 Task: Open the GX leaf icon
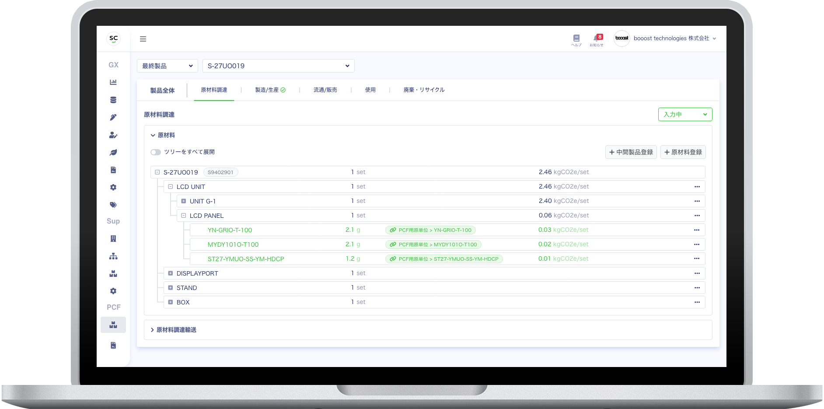113,152
